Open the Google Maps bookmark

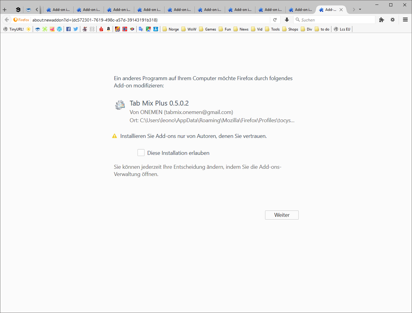pos(148,29)
